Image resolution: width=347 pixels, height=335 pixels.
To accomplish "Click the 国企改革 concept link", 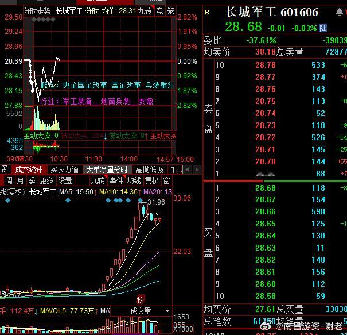I will (x=126, y=85).
